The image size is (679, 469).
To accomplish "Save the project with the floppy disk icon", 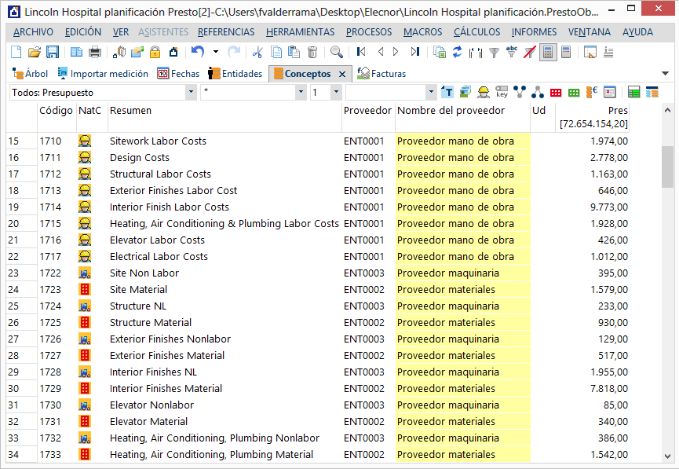I will coord(53,53).
